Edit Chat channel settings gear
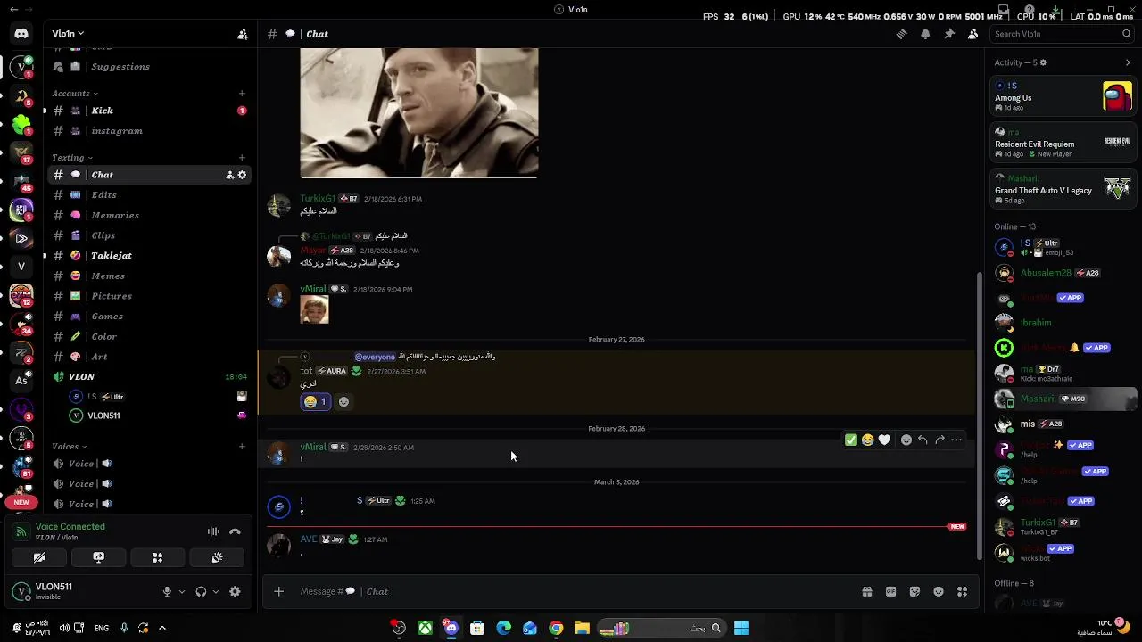The image size is (1142, 642). click(242, 175)
